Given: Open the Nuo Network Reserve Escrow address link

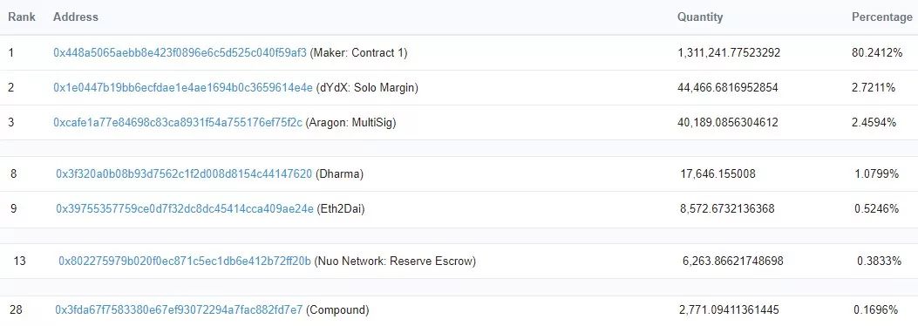Looking at the screenshot, I should 185,261.
